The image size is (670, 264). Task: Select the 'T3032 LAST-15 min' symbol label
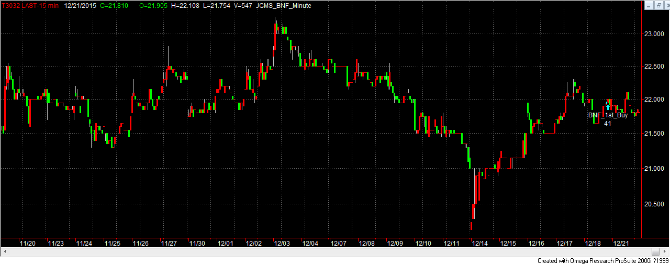30,5
